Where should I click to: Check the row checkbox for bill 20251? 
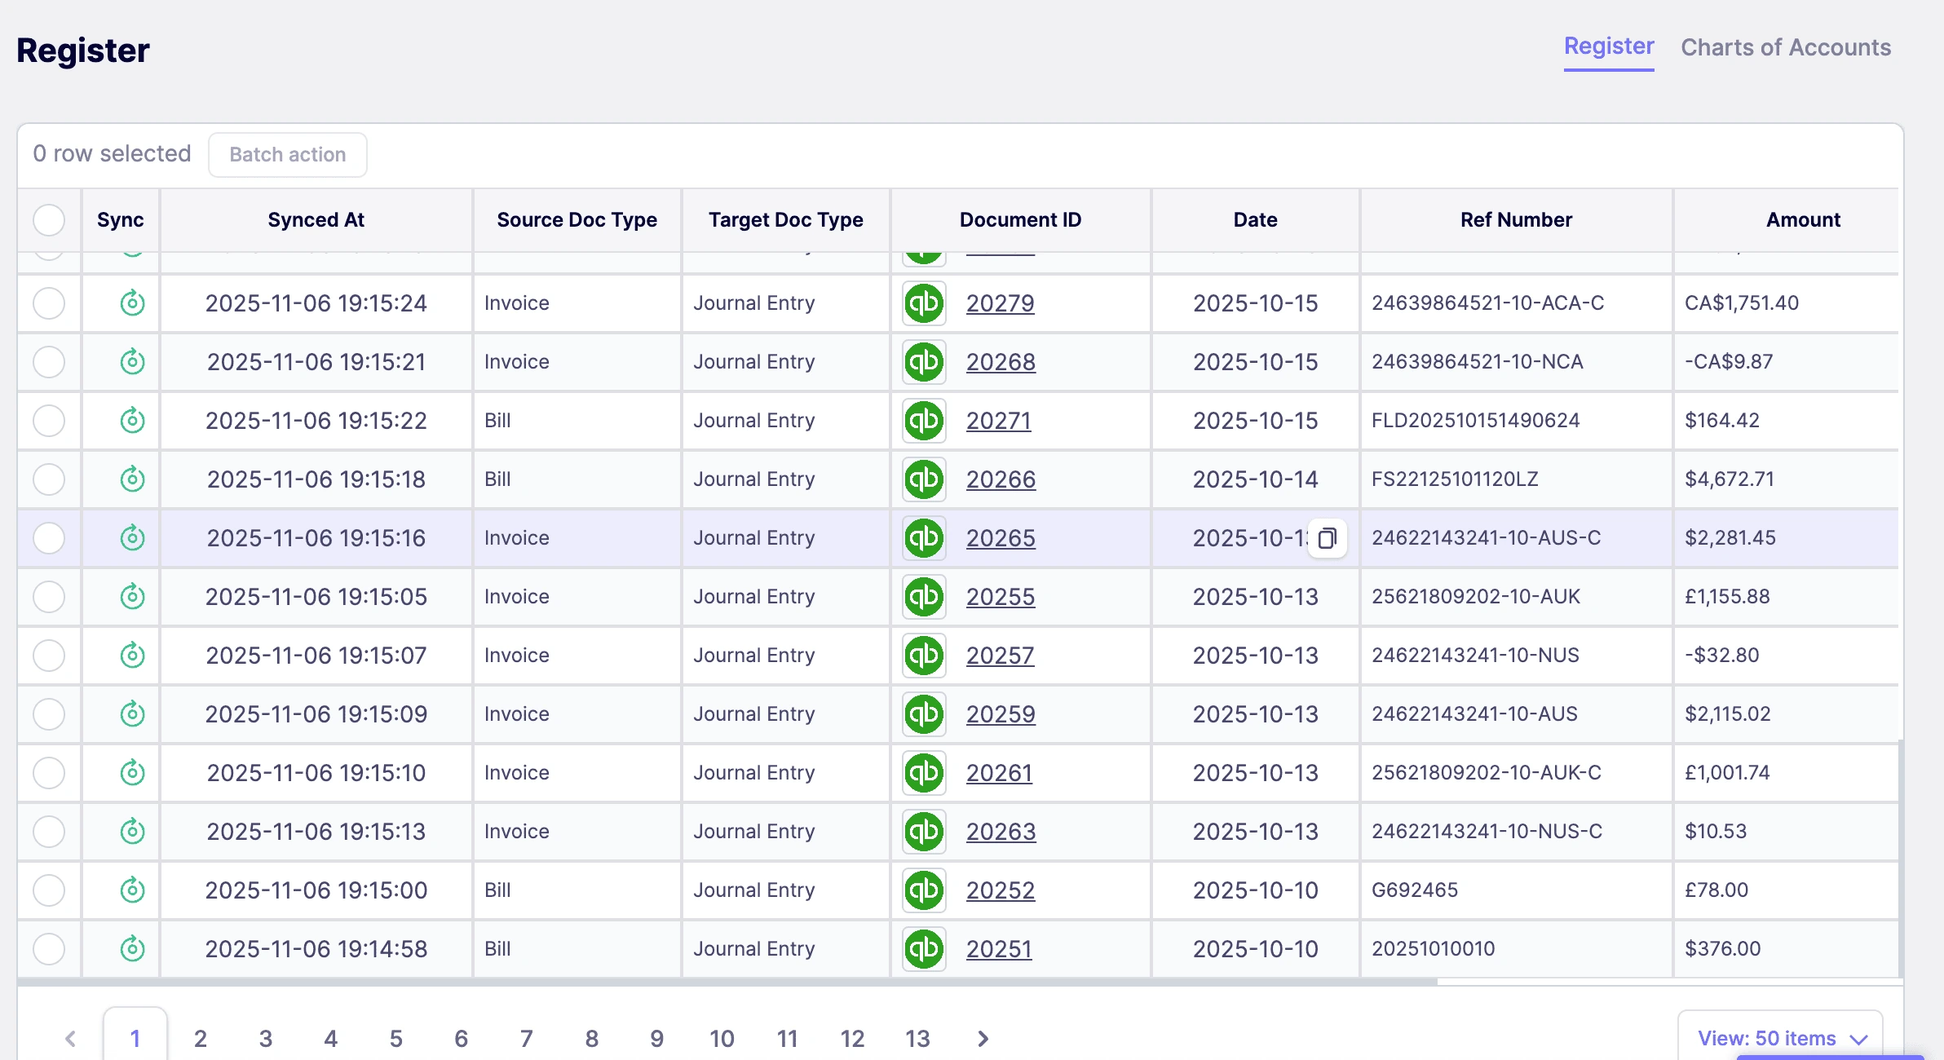pos(49,948)
